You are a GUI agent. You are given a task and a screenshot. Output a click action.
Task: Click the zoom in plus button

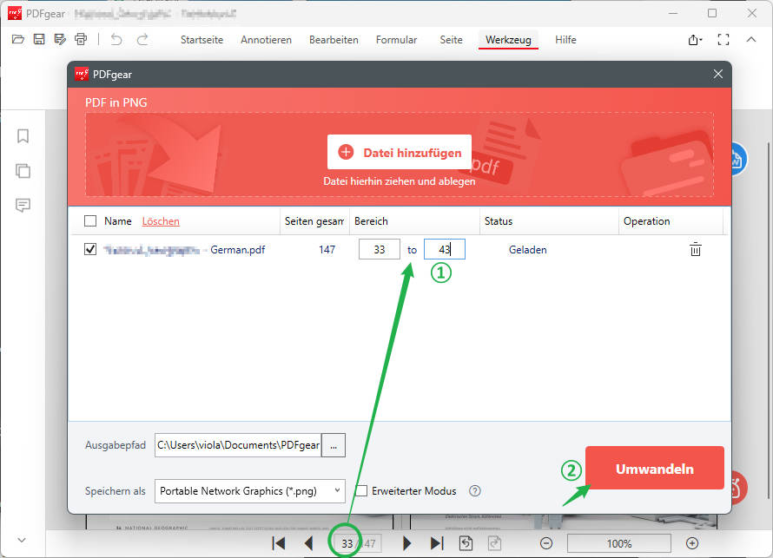click(x=692, y=543)
